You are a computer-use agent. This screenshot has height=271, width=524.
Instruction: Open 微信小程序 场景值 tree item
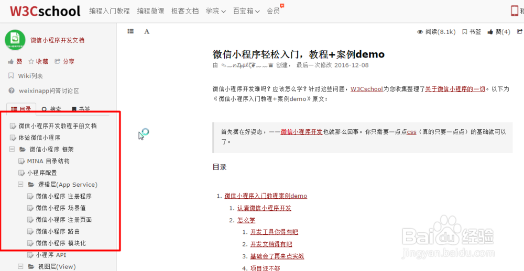(61, 208)
